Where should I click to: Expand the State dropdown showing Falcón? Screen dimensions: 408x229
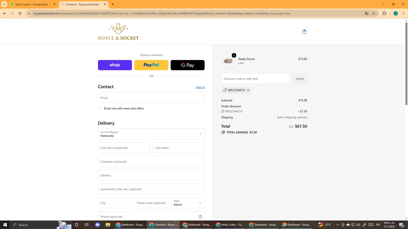coord(188,203)
